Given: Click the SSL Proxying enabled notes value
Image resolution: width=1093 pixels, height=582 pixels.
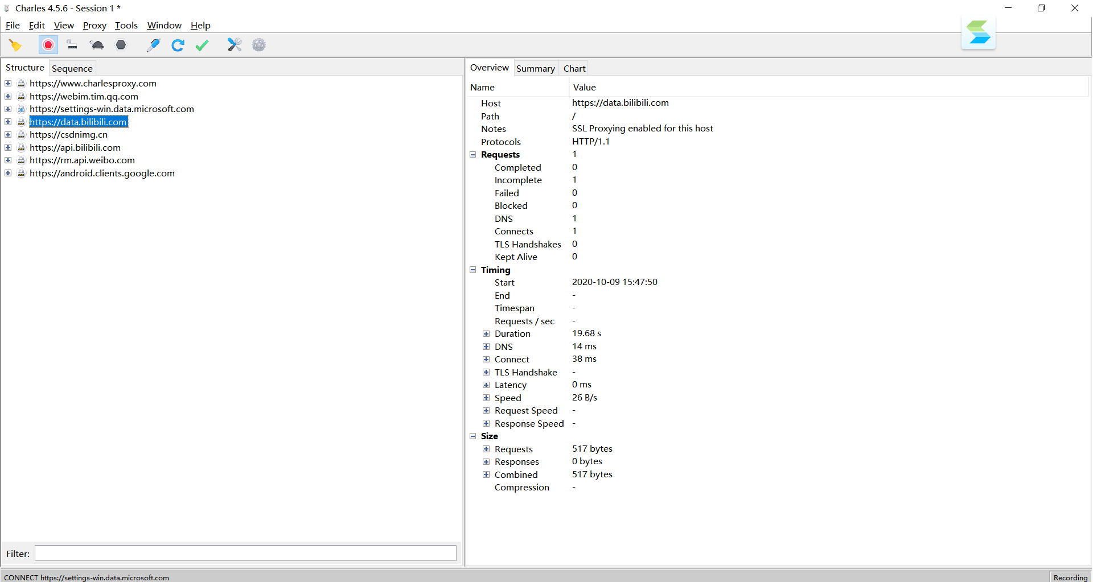Looking at the screenshot, I should (x=643, y=129).
